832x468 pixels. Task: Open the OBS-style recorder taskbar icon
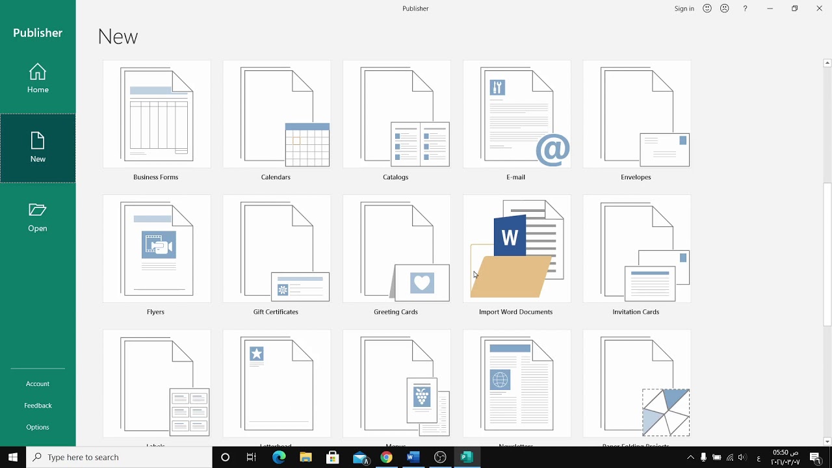440,457
